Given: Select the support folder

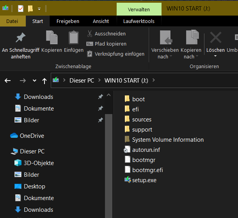Looking at the screenshot, I should click(138, 130).
